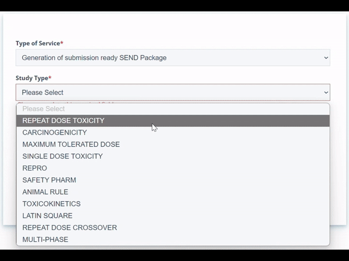The height and width of the screenshot is (261, 349).
Task: Select REPEAT DOSE TOXICITY from the list
Action: click(63, 121)
